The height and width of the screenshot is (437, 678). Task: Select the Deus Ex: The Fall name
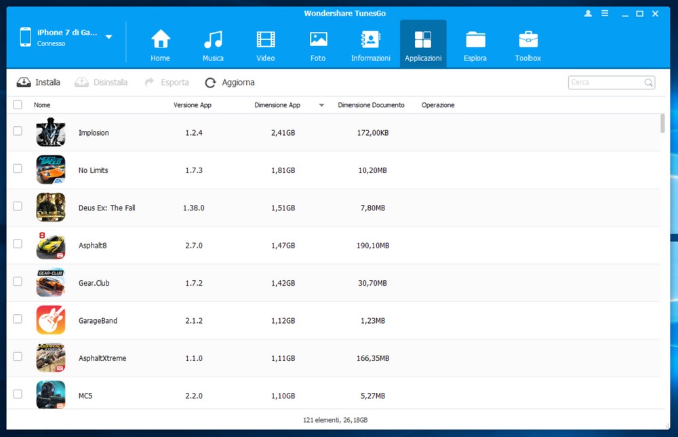point(107,208)
